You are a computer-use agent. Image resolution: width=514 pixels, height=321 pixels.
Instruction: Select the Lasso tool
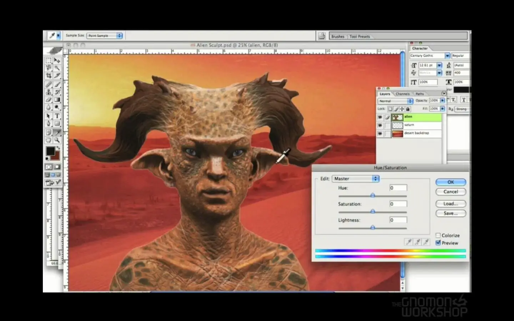point(49,68)
